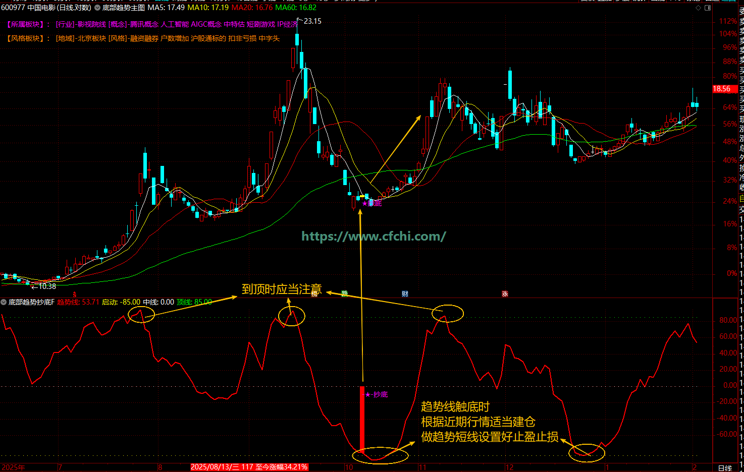This screenshot has width=744, height=472.
Task: Click the 抄底 star label in sub-chart
Action: (376, 394)
